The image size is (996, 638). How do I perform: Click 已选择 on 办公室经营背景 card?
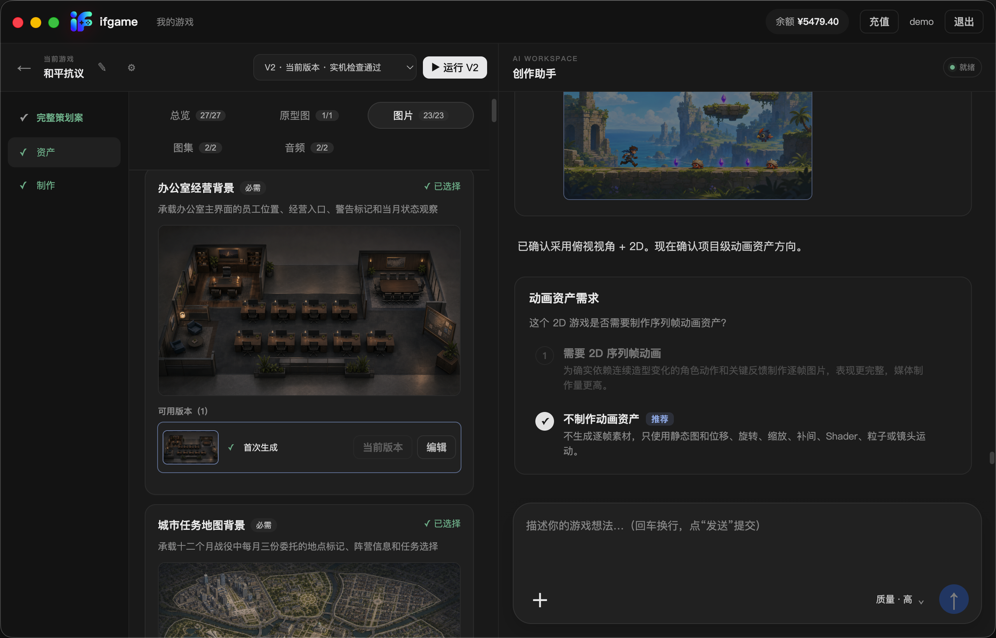[442, 186]
